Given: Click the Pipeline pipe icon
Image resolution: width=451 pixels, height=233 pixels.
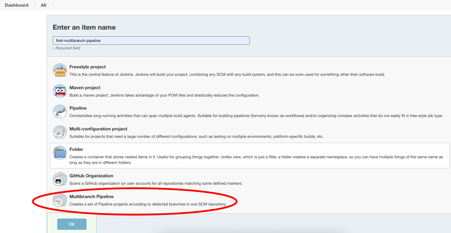Looking at the screenshot, I should 60,111.
